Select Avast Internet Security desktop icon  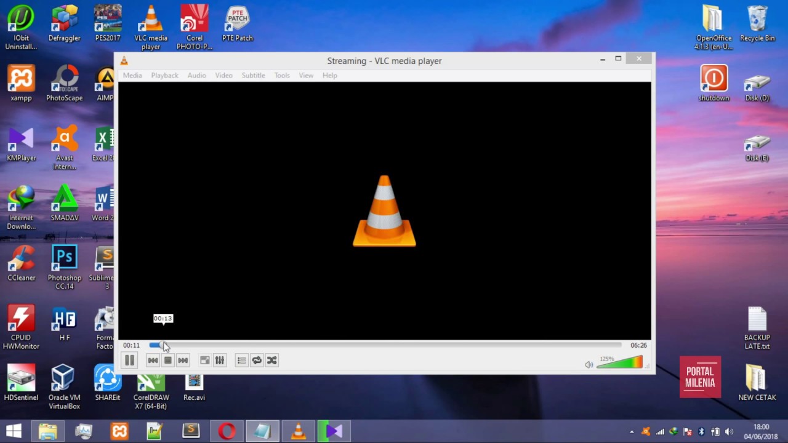tap(65, 148)
